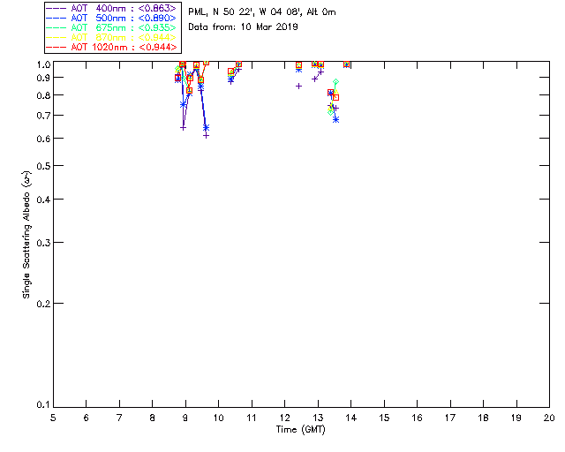Click the green diamond marker near 0.87 at 13.5h
565x452 pixels.
coord(335,82)
